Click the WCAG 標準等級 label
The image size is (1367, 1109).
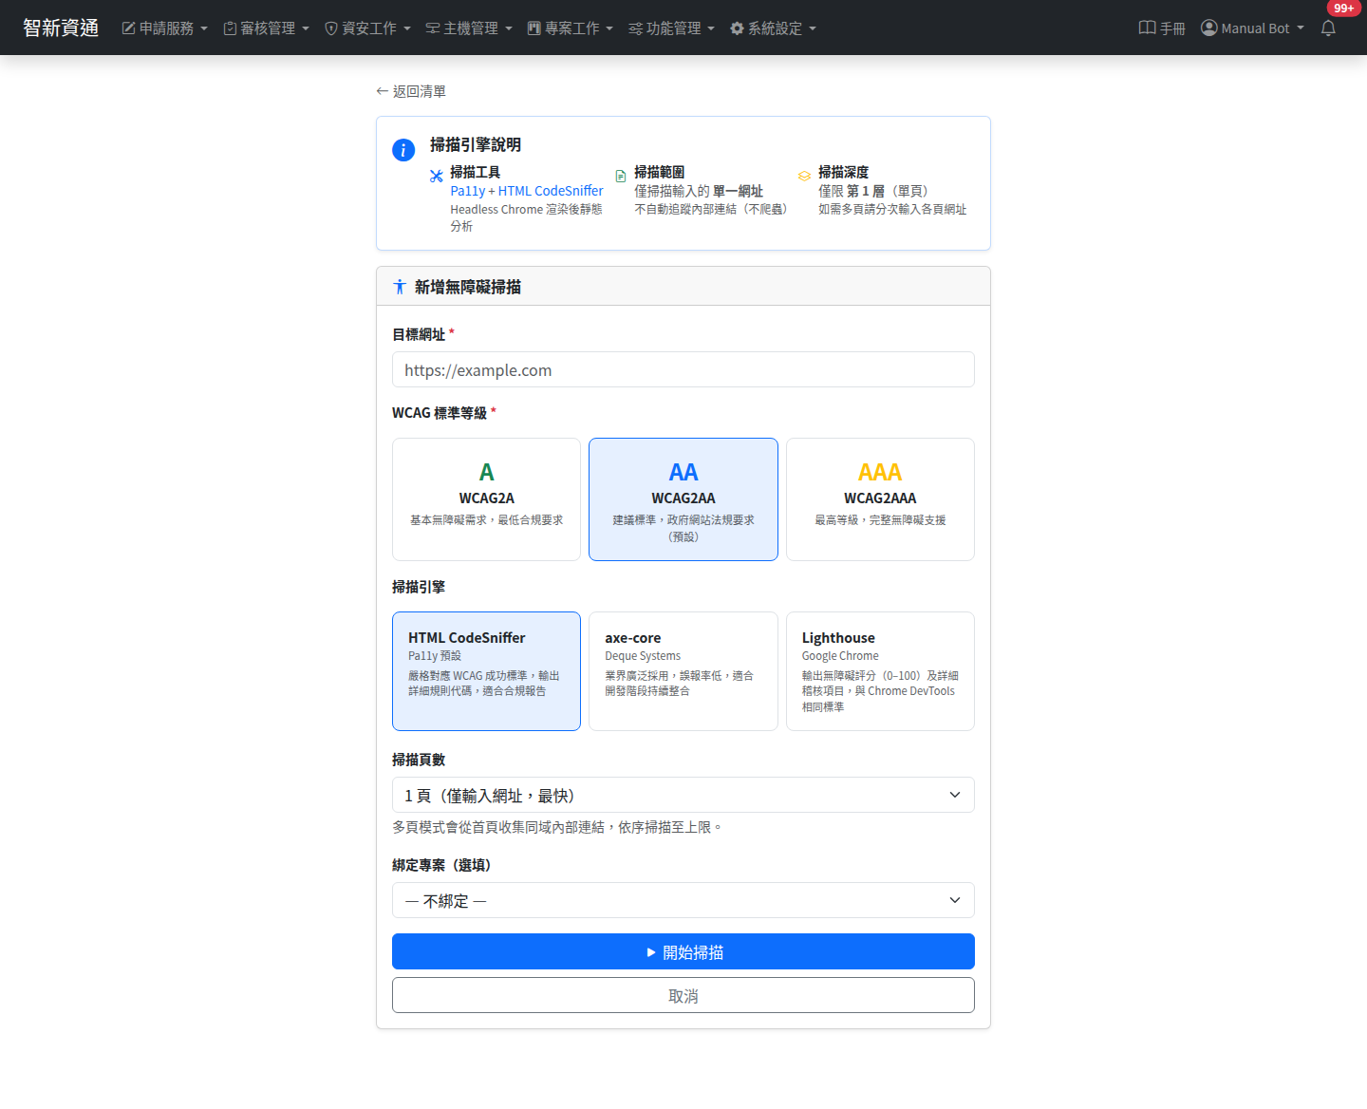pos(444,413)
